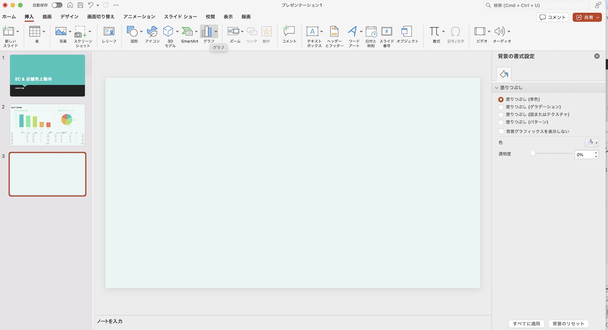Click the Transparency (透明度) slider handle
Screen dimensions: 608x330
point(533,154)
